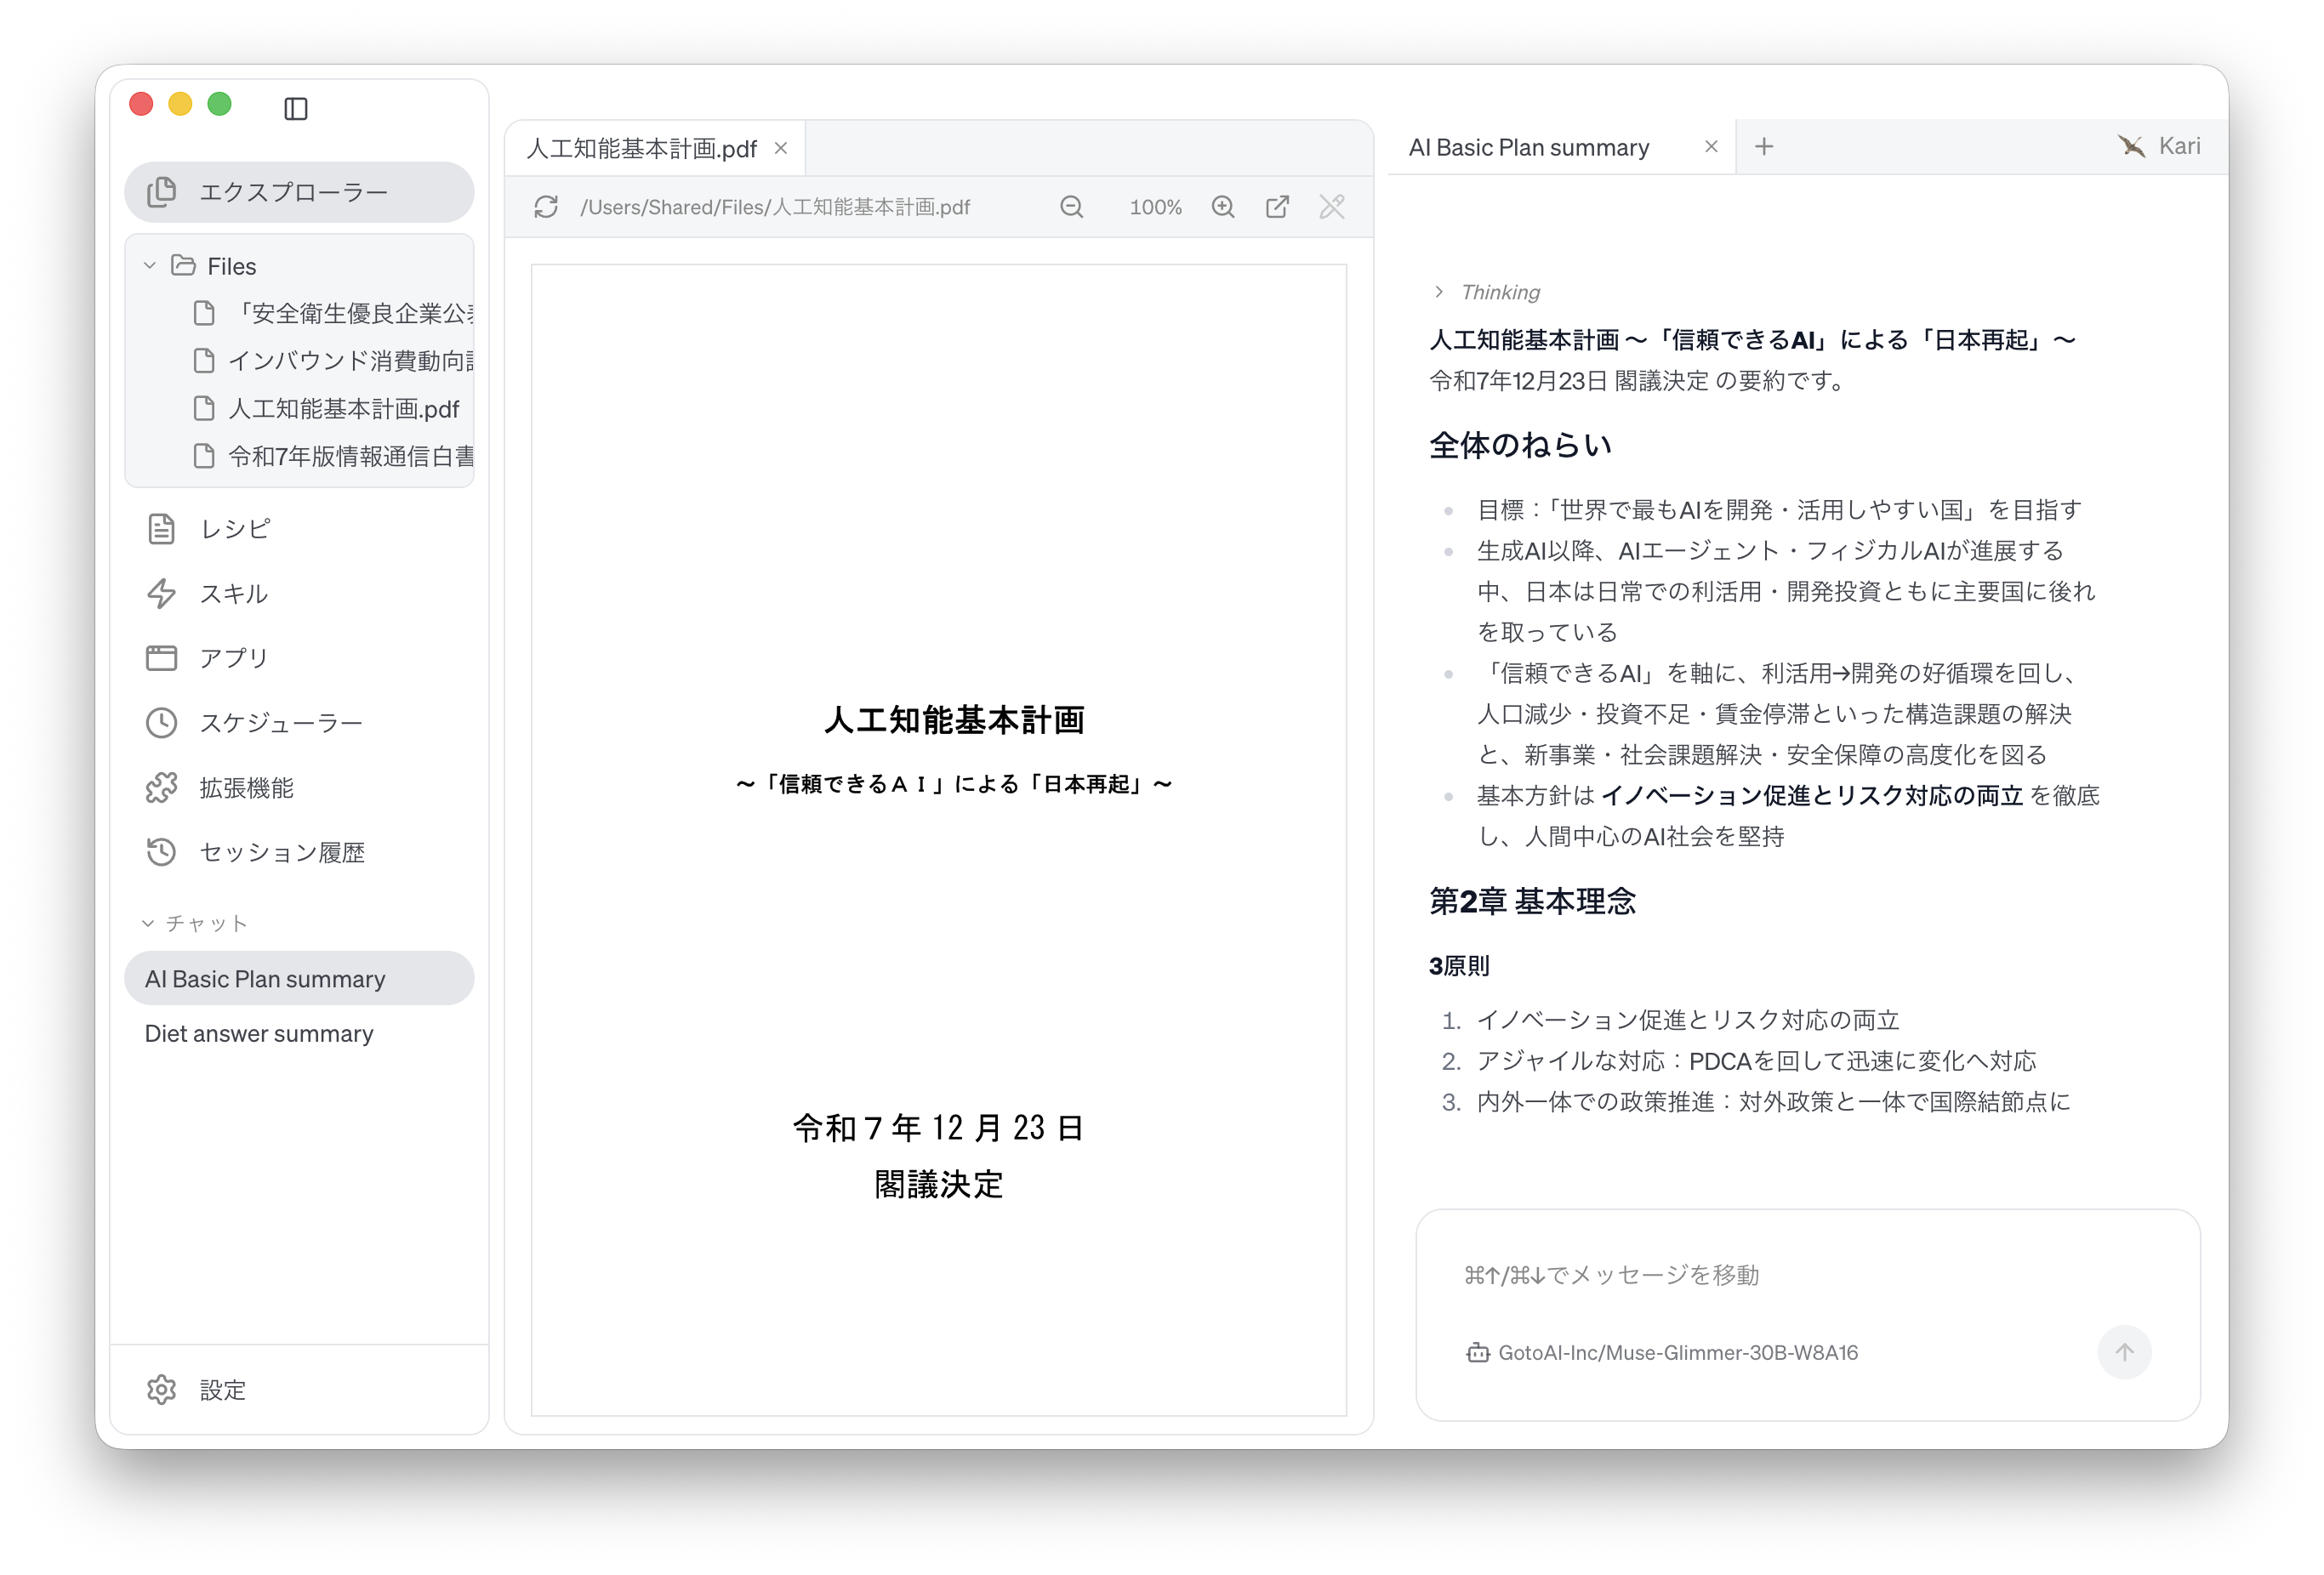Select the Muse-Glimmer model selector
The width and height of the screenshot is (2324, 1575).
tap(1662, 1353)
